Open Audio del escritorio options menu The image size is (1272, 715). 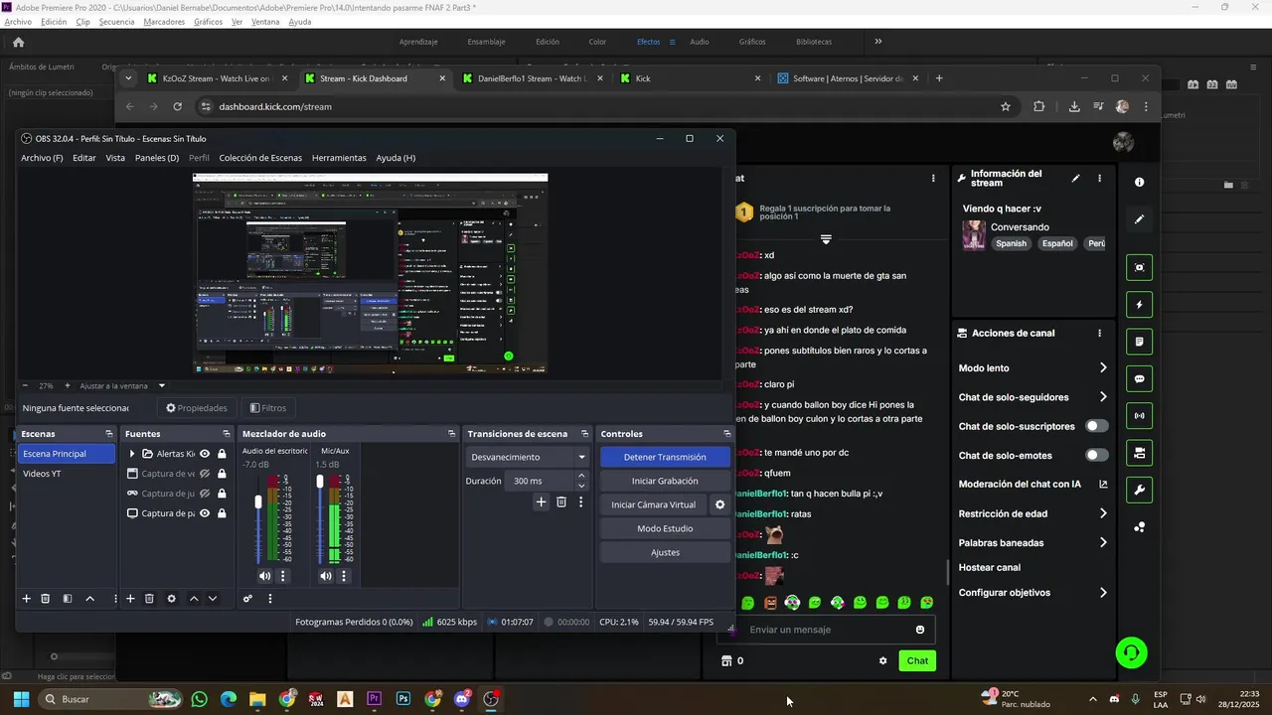(282, 576)
